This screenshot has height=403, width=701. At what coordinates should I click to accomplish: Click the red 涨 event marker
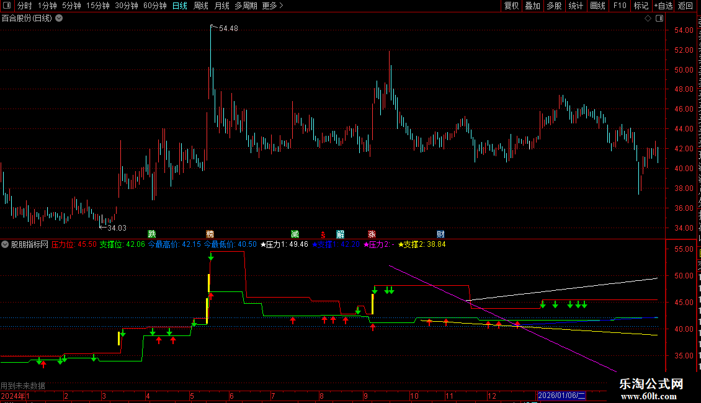[372, 234]
